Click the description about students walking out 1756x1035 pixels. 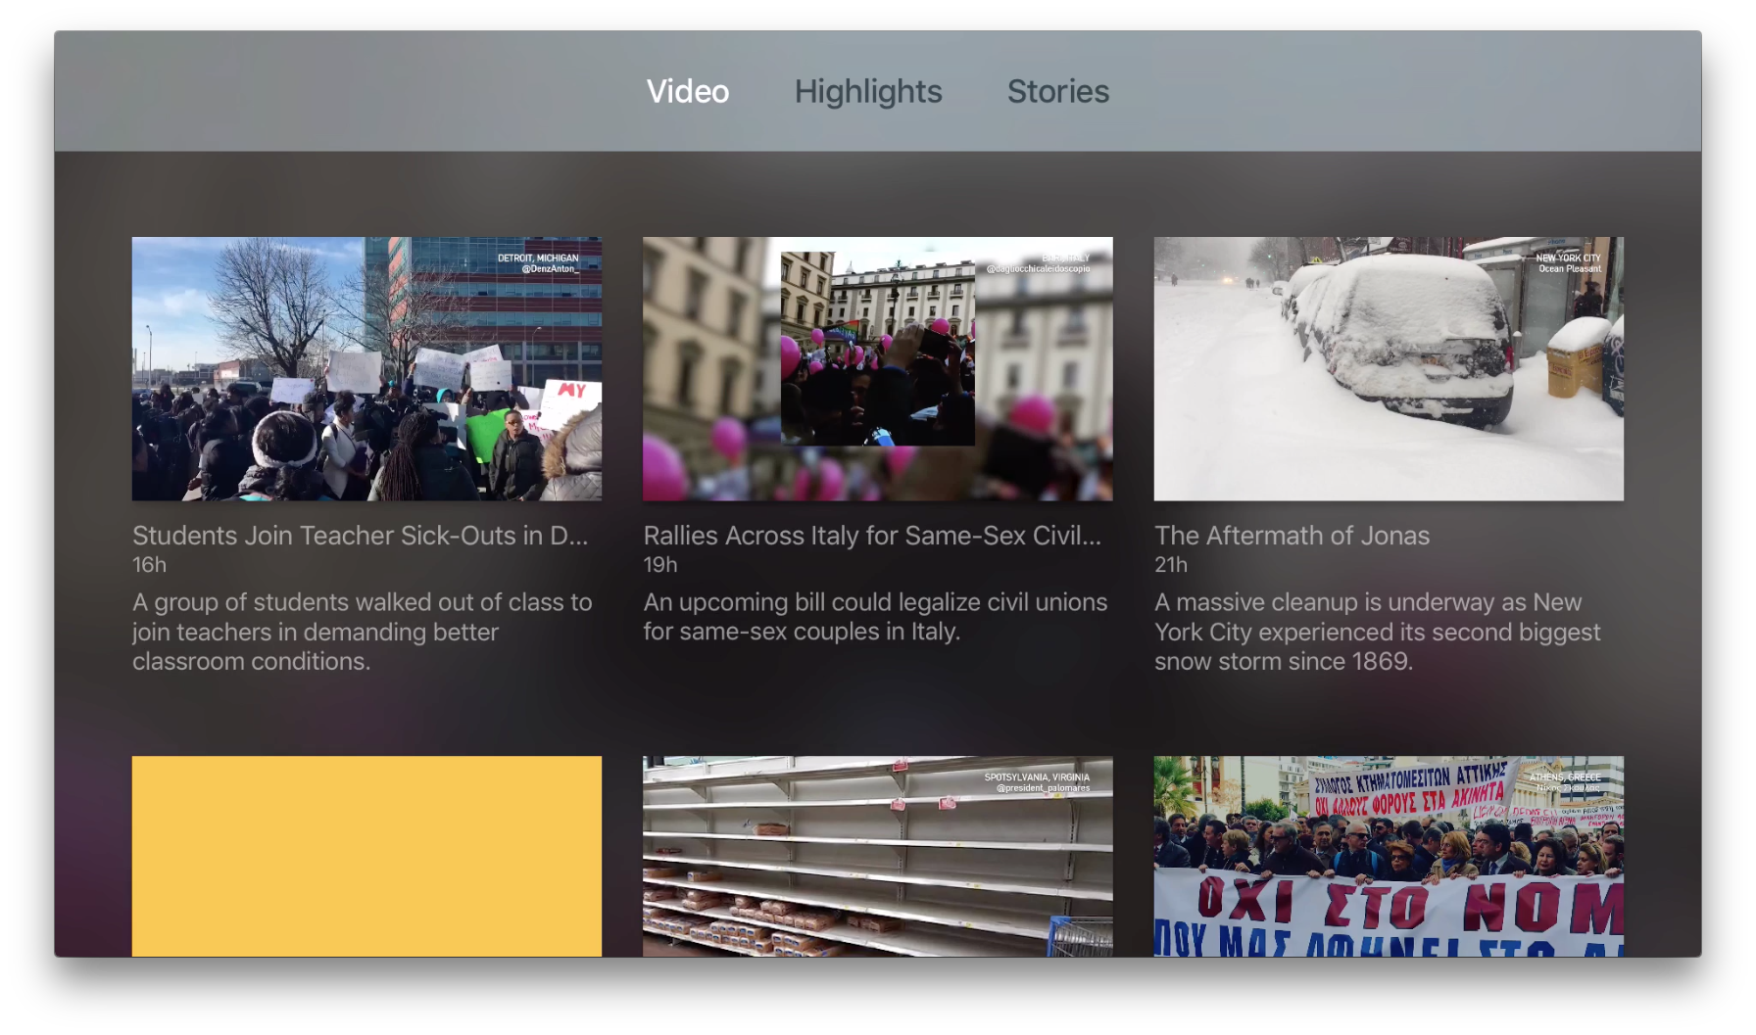pyautogui.click(x=362, y=632)
